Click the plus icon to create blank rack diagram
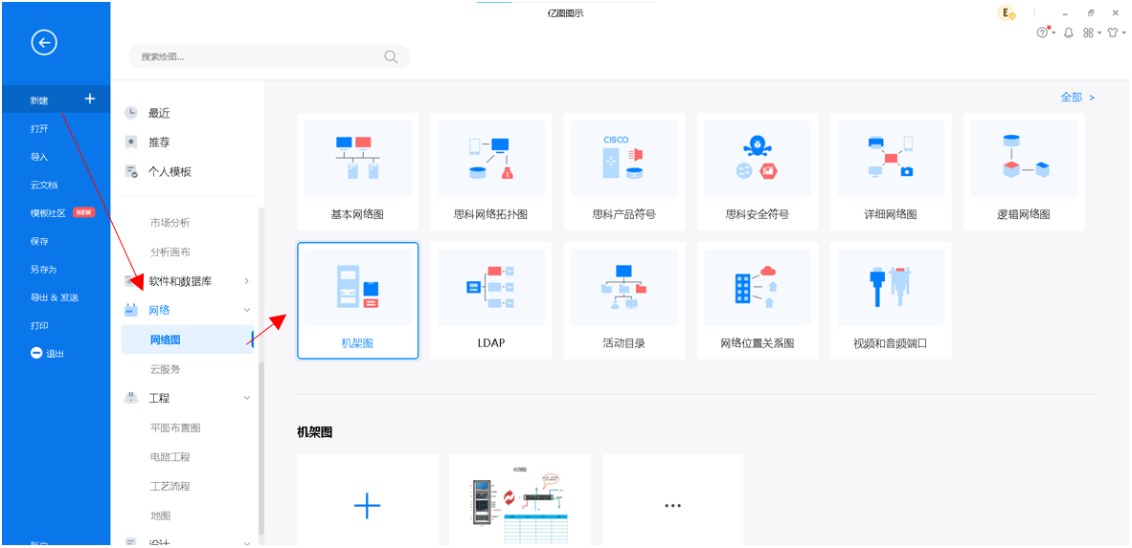This screenshot has height=548, width=1132. 367,506
